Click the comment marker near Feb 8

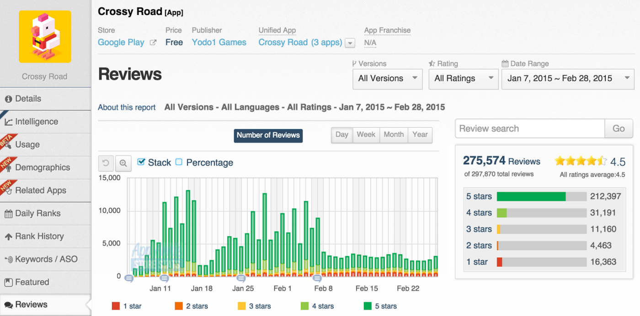(x=317, y=278)
